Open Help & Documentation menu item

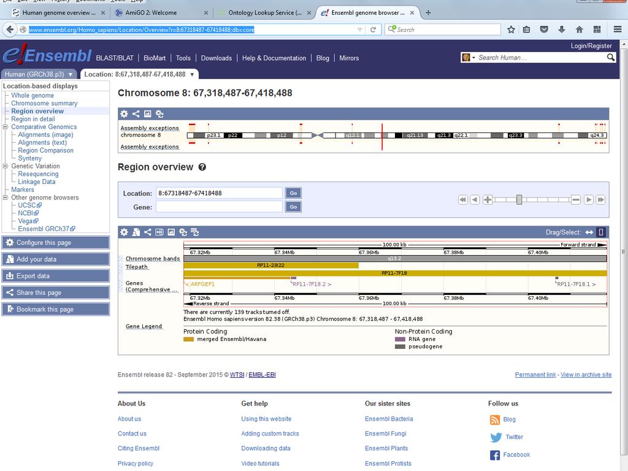coord(274,58)
